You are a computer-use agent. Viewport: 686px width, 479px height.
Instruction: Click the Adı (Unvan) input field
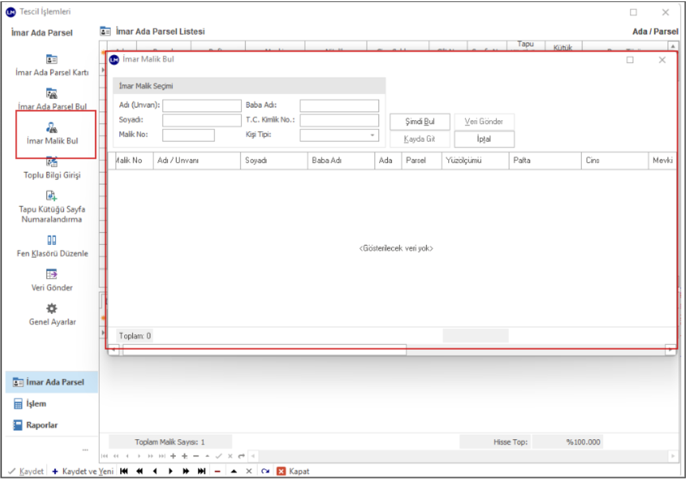[x=202, y=105]
